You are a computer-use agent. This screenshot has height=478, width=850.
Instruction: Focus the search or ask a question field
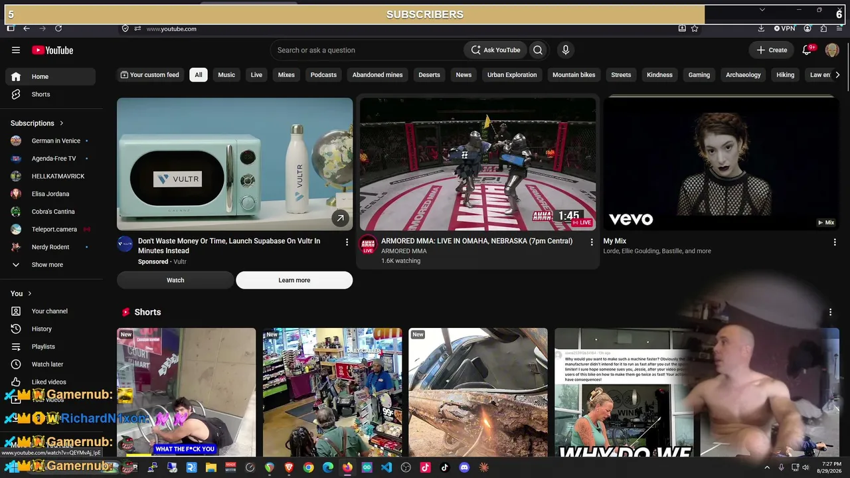point(367,50)
